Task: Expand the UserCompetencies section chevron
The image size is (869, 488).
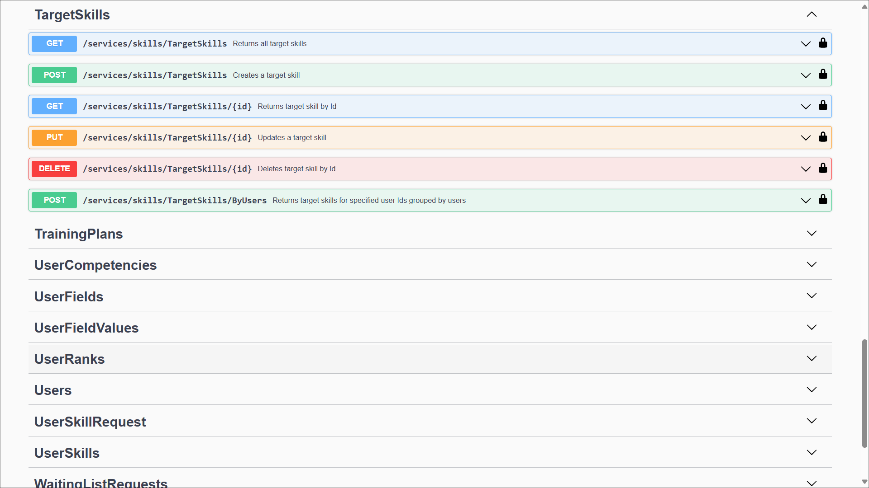Action: [x=812, y=265]
